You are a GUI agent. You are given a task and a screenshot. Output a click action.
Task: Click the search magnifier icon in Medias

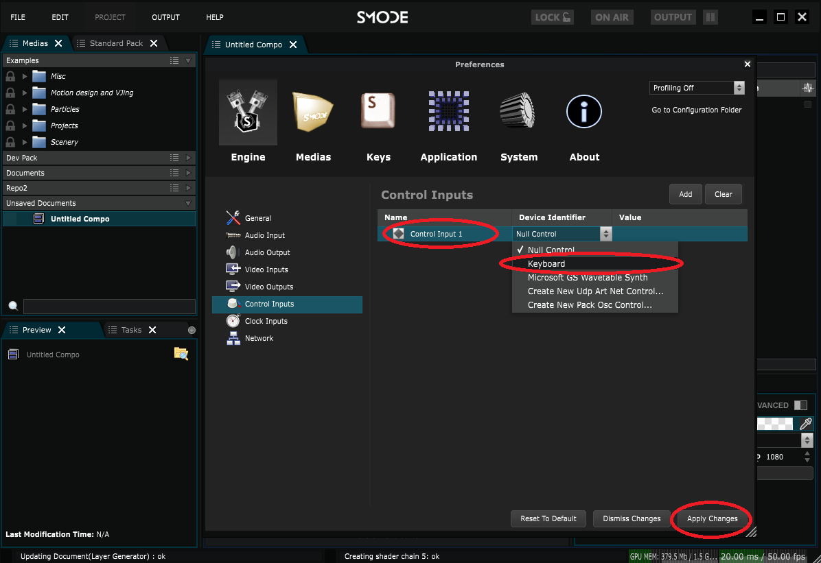click(14, 306)
